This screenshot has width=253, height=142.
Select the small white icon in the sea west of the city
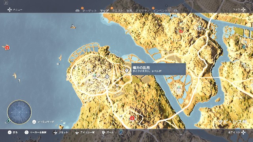click(x=58, y=64)
